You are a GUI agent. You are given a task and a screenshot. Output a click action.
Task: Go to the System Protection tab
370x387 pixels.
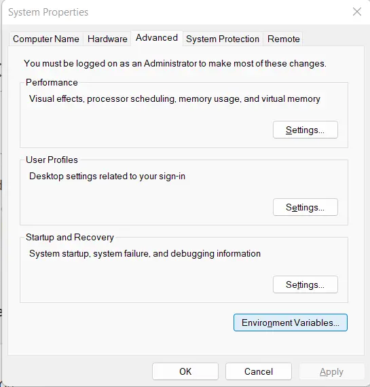click(x=223, y=39)
